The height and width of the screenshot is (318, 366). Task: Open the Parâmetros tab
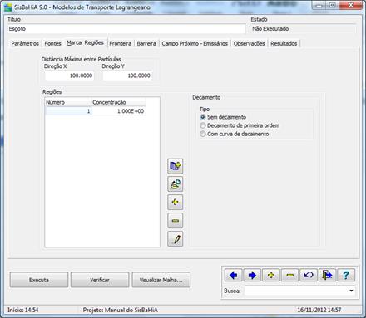(x=25, y=43)
